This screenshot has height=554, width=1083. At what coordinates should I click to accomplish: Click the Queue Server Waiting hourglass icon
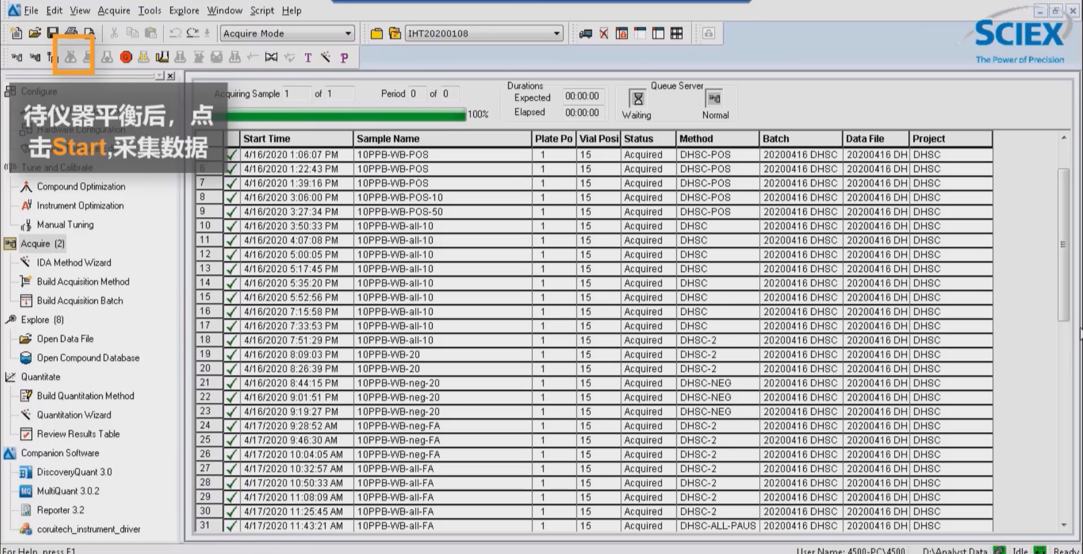tap(637, 99)
